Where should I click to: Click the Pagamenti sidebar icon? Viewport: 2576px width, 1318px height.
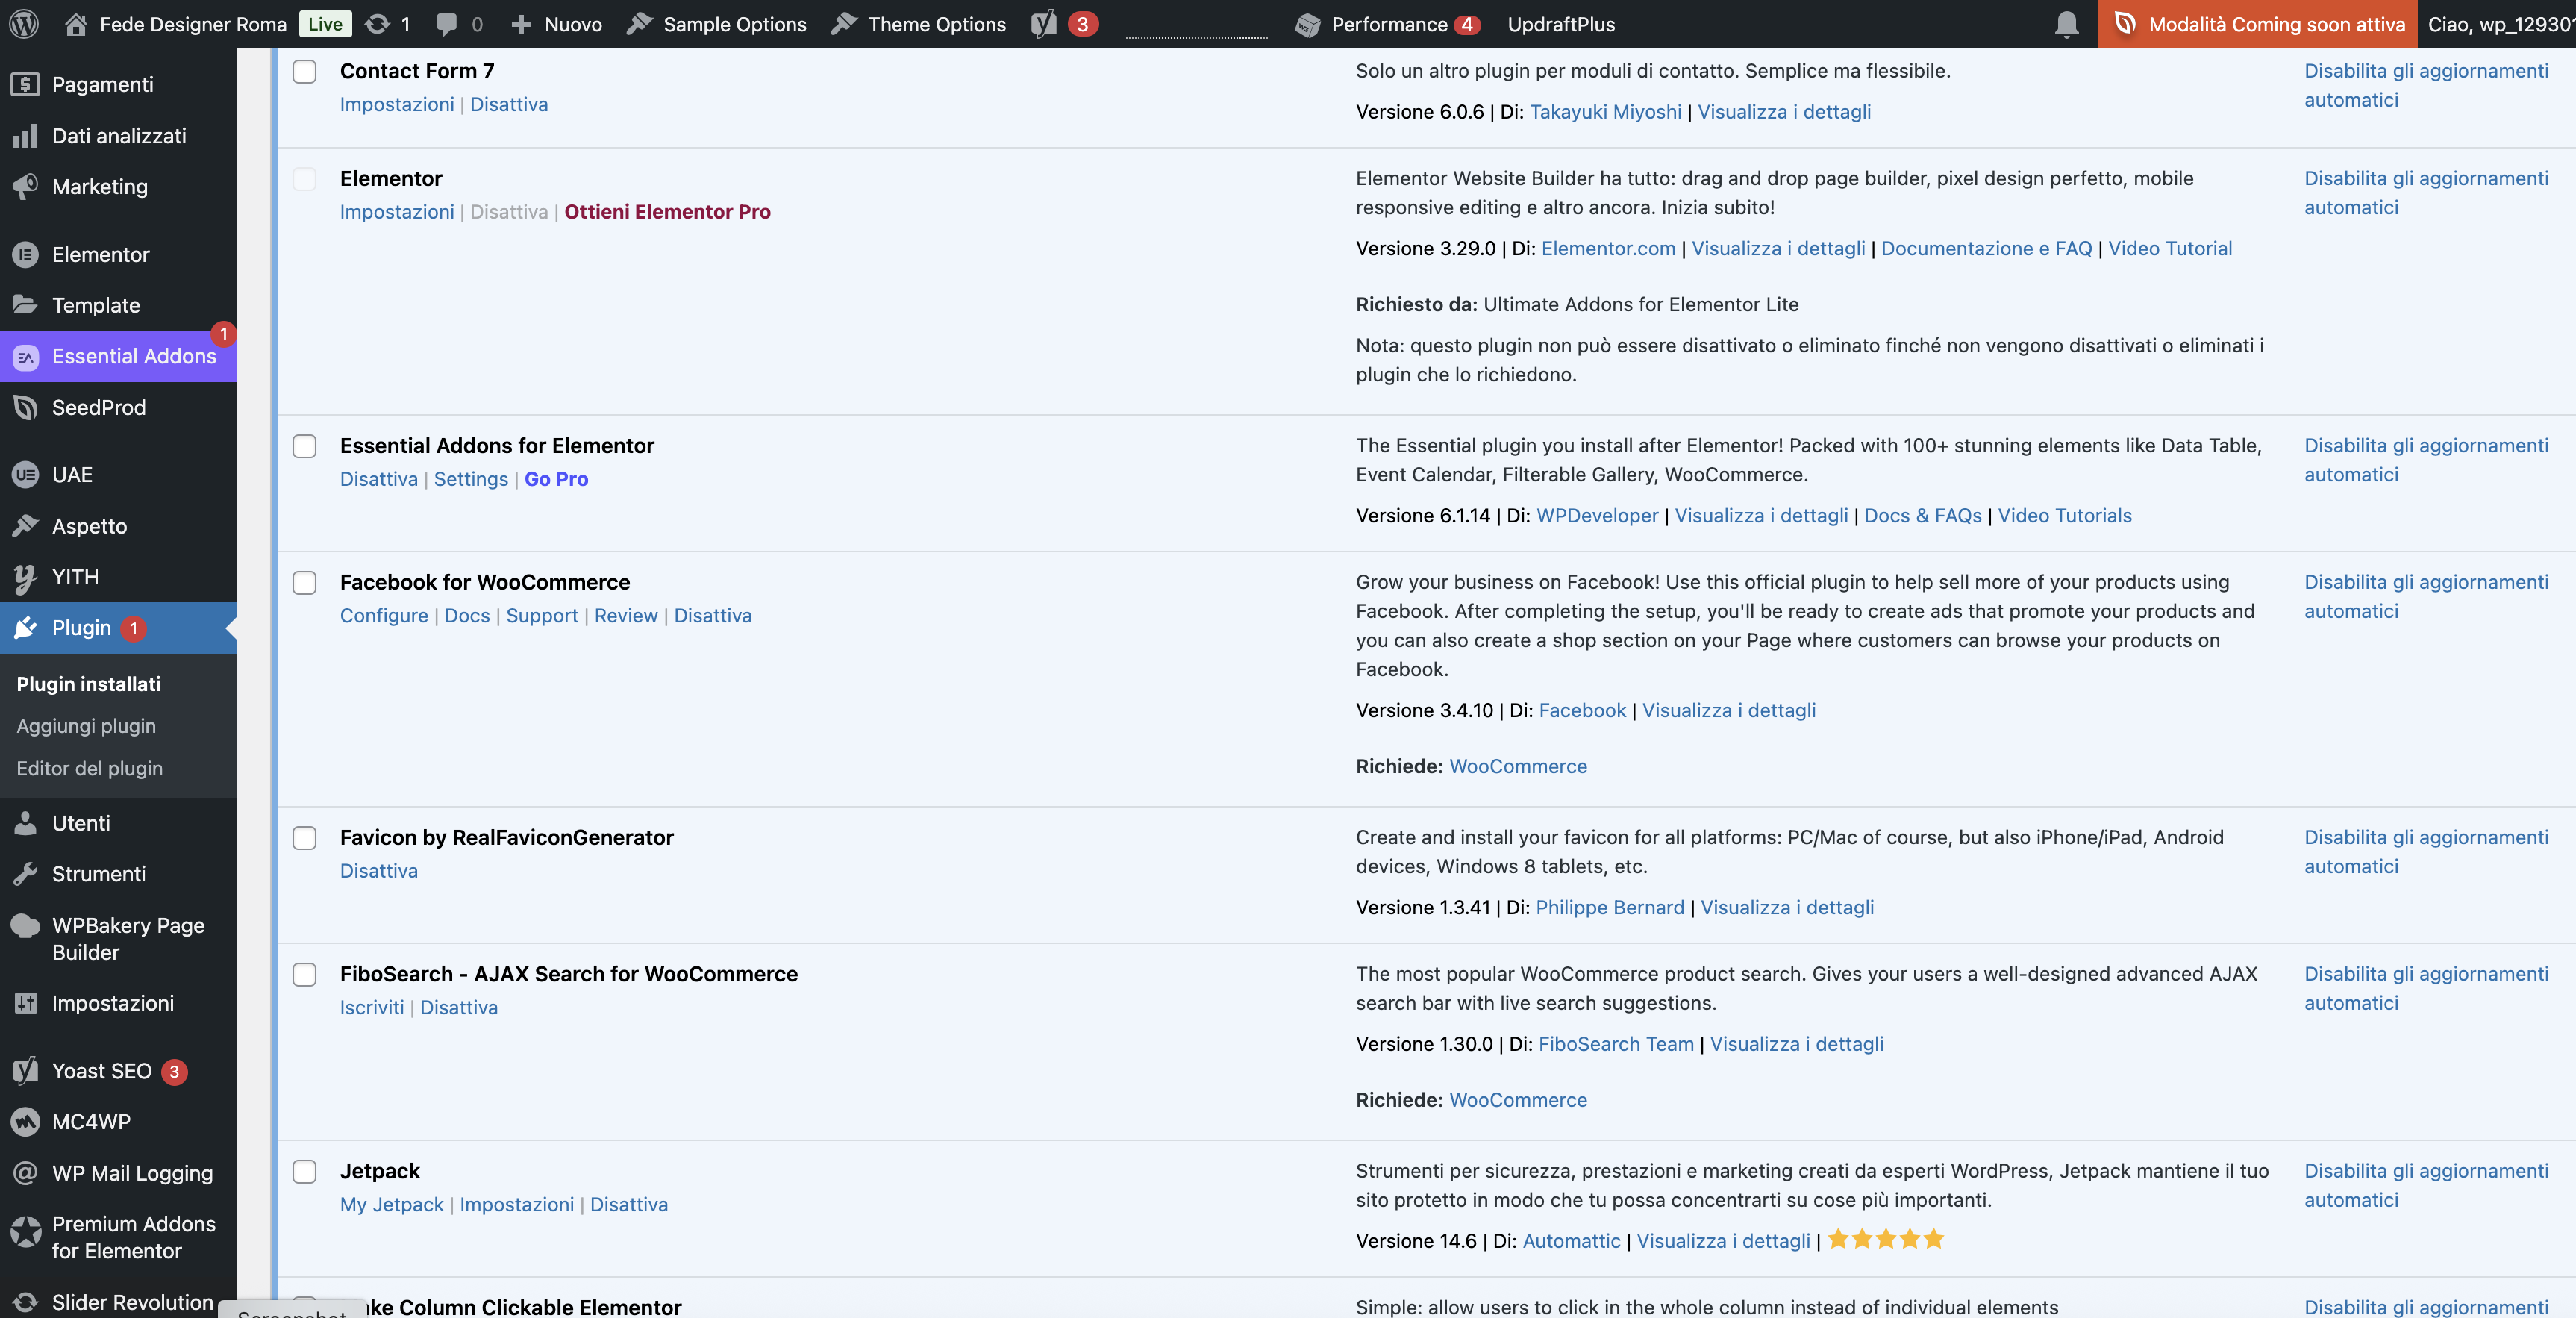(x=26, y=84)
